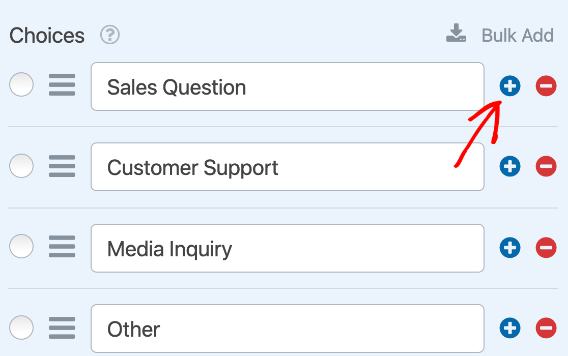
Task: Add a choice after Customer Support
Action: click(x=510, y=166)
